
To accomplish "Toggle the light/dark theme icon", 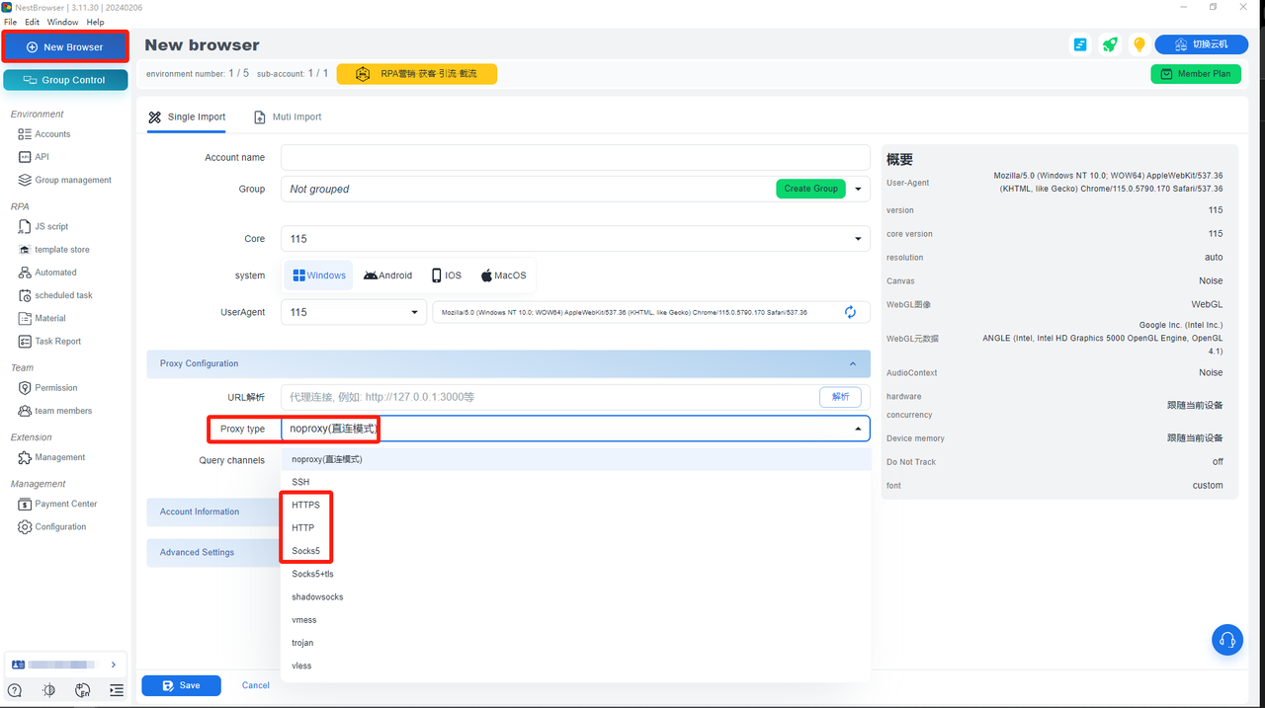I will click(x=49, y=691).
